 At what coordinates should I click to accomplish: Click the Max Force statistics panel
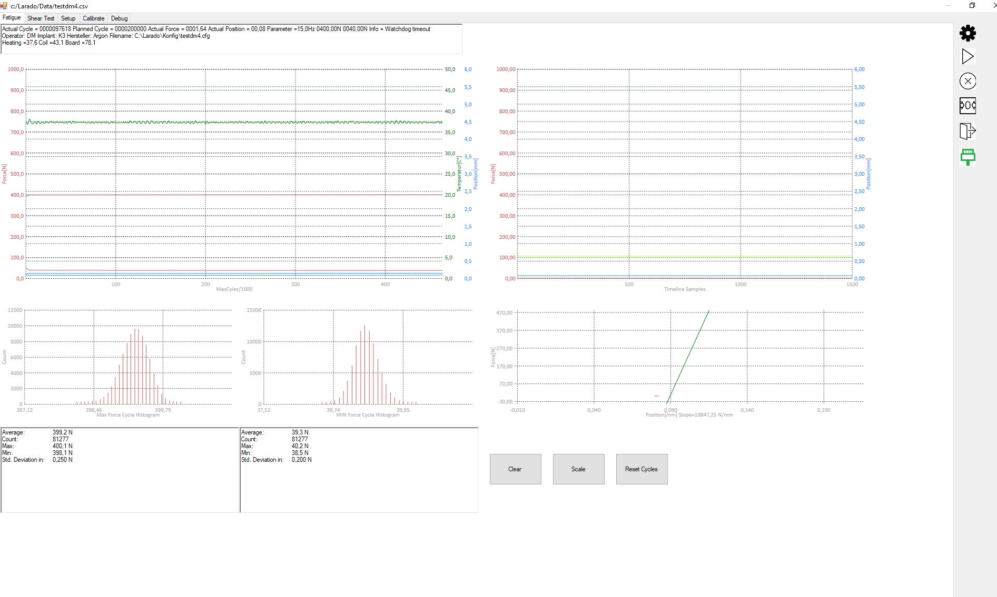120,470
